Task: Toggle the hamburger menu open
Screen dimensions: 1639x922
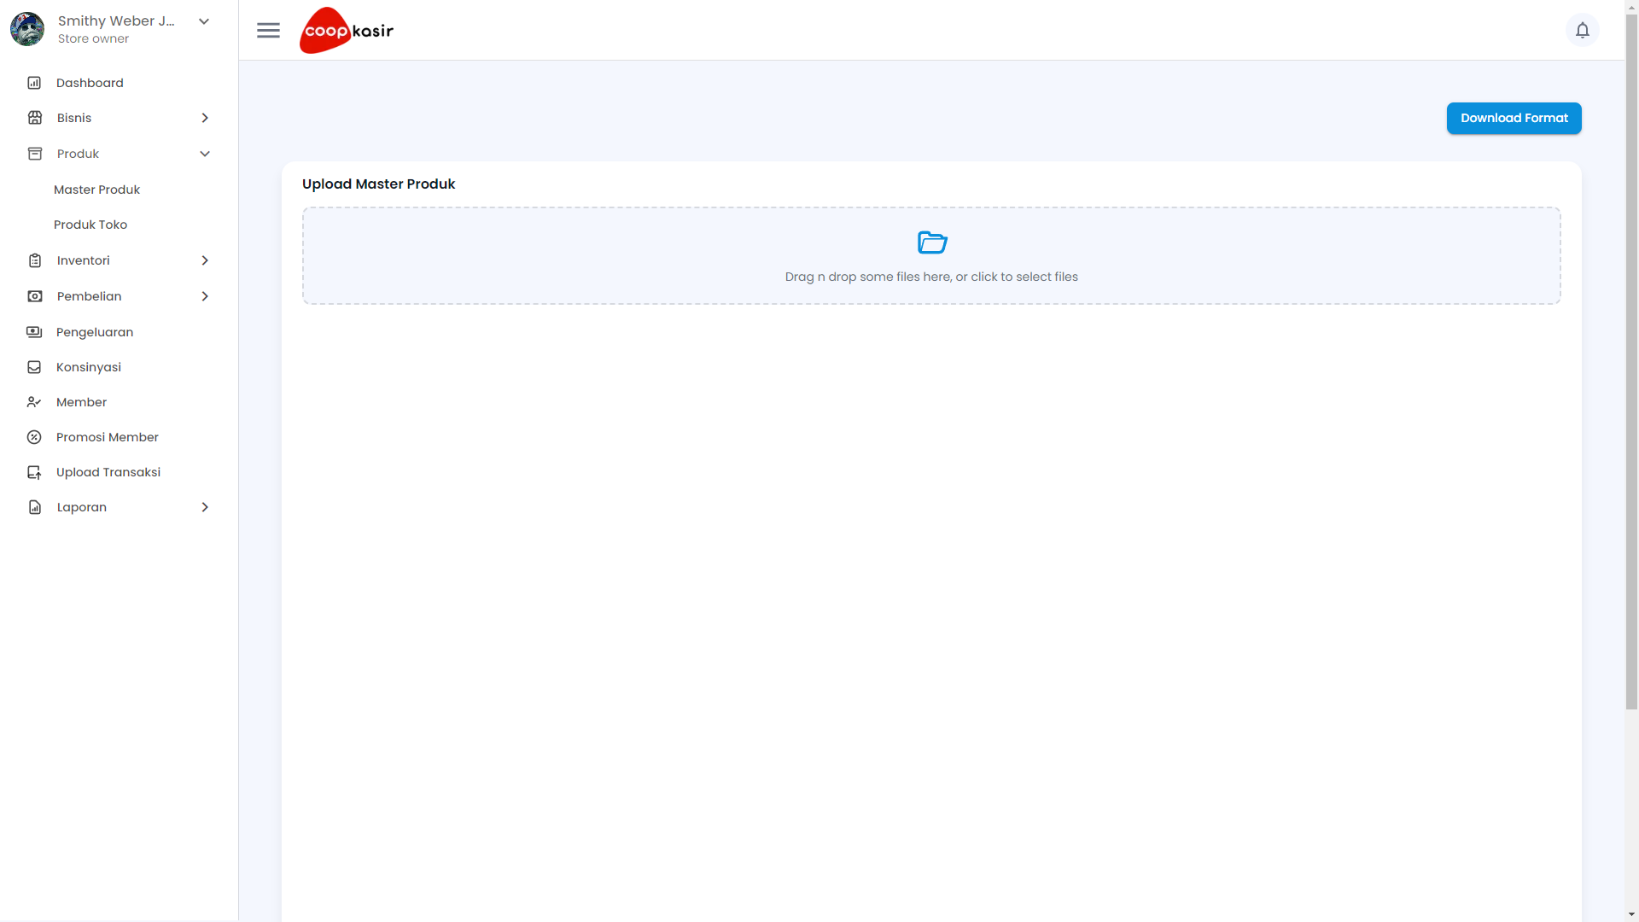Action: [268, 29]
